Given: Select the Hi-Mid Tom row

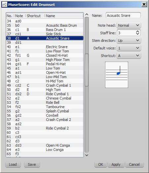Looking at the screenshot, I should (45, 81).
